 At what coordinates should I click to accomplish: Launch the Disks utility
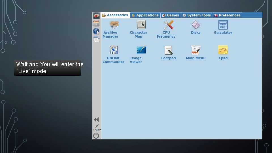[196, 27]
